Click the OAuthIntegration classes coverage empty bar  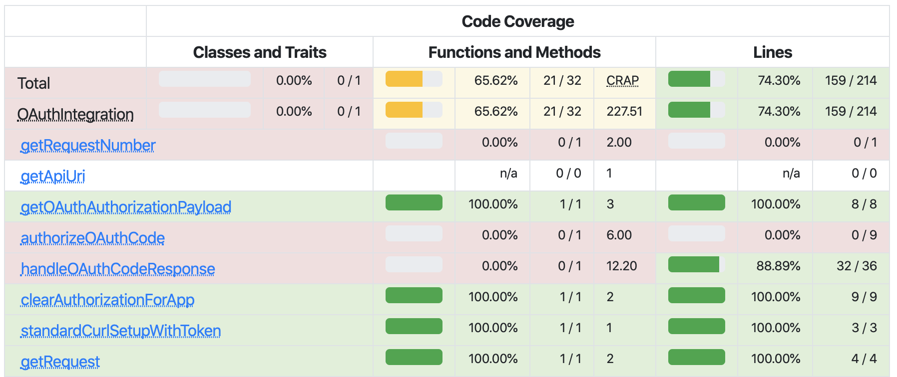coord(205,110)
